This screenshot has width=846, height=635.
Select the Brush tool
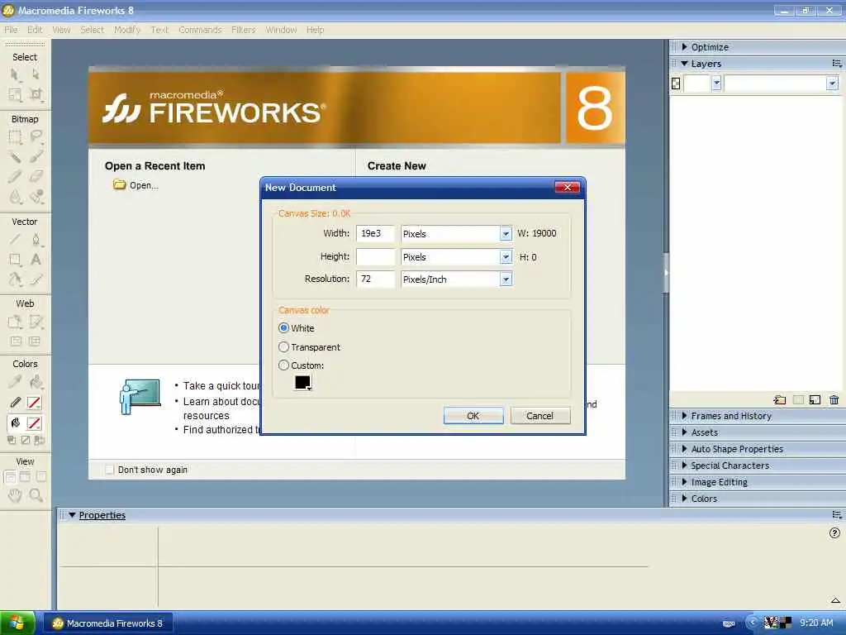pos(36,156)
